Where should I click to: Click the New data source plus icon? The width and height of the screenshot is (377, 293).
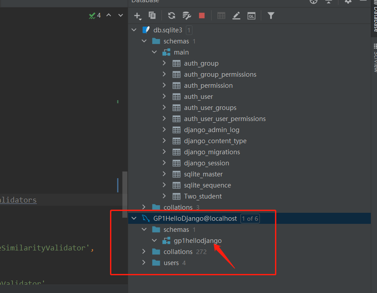point(137,16)
